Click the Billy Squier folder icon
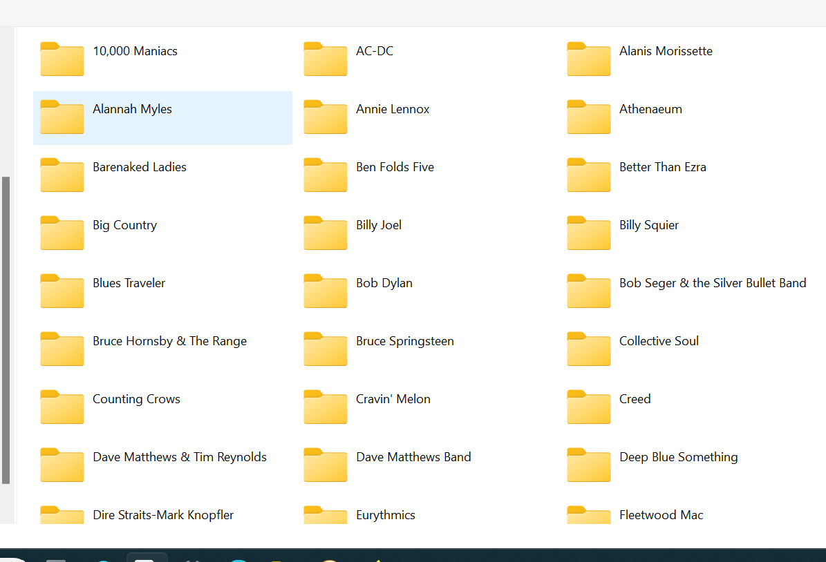The image size is (826, 562). tap(589, 233)
